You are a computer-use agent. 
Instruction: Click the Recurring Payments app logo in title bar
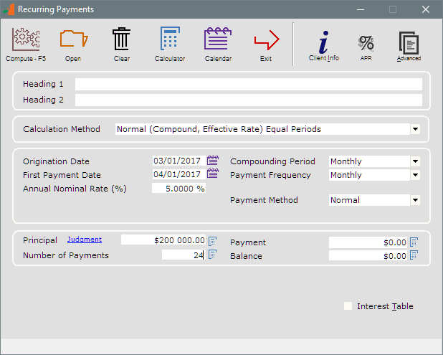pos(9,9)
